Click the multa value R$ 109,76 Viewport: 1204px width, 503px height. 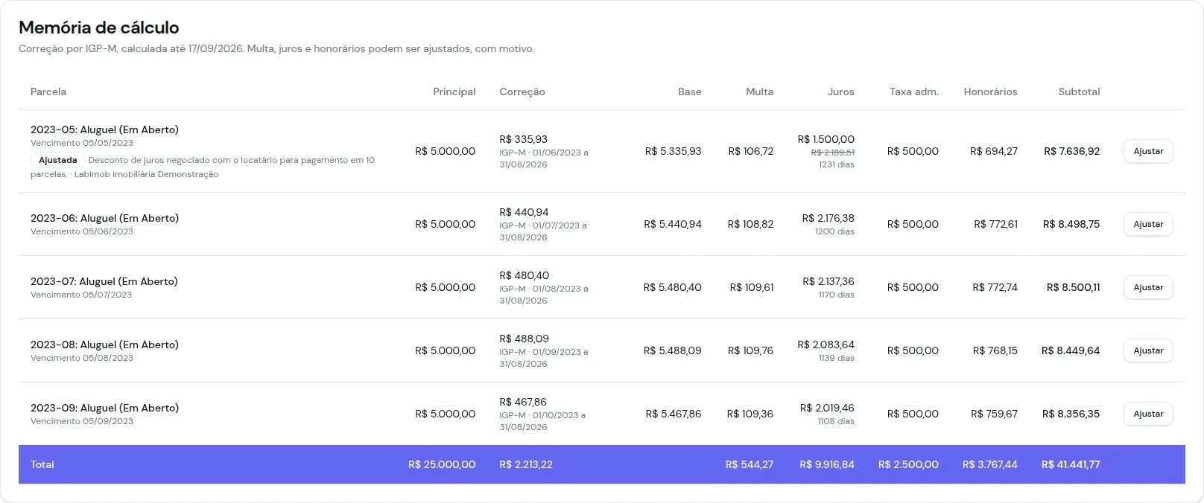(750, 350)
